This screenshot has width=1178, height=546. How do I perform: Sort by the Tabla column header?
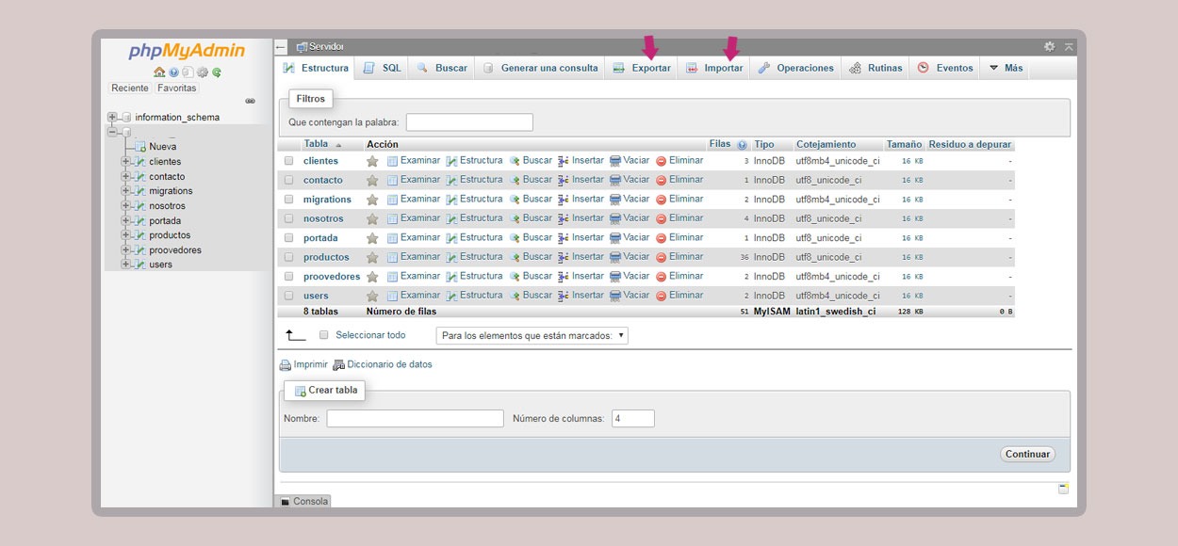pyautogui.click(x=316, y=144)
